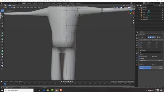Hide the Light object via eye icon

click(x=162, y=14)
